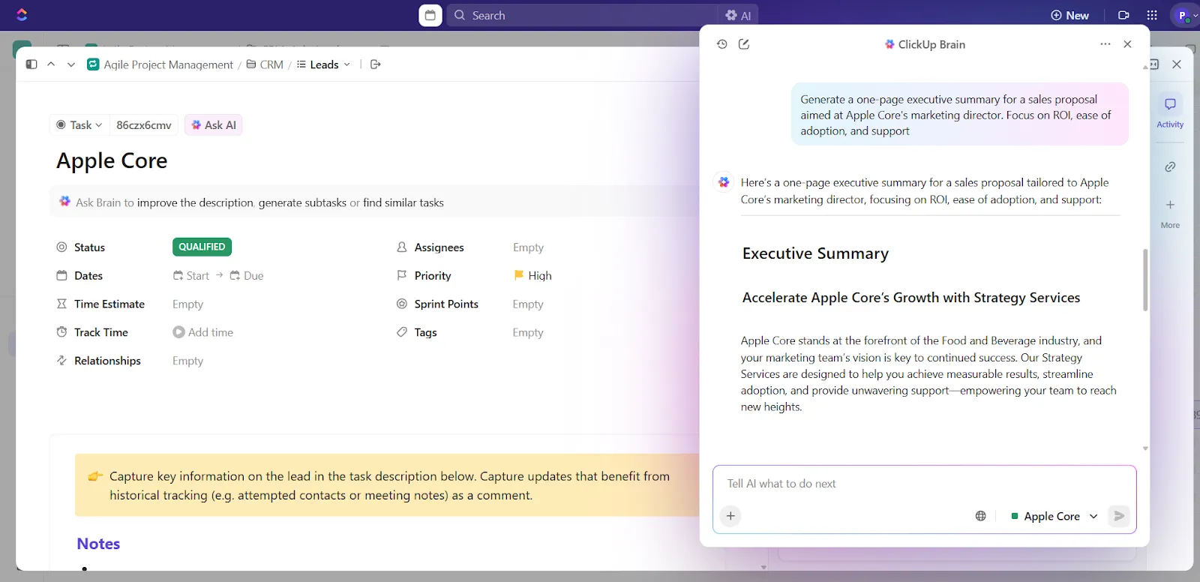Click the ClickUp Brain panel title
Image resolution: width=1200 pixels, height=582 pixels.
pos(925,44)
